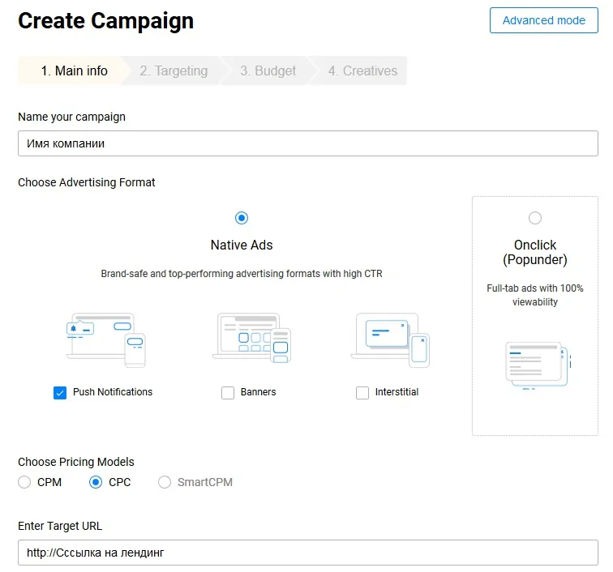Switch to Advanced mode

[x=543, y=20]
